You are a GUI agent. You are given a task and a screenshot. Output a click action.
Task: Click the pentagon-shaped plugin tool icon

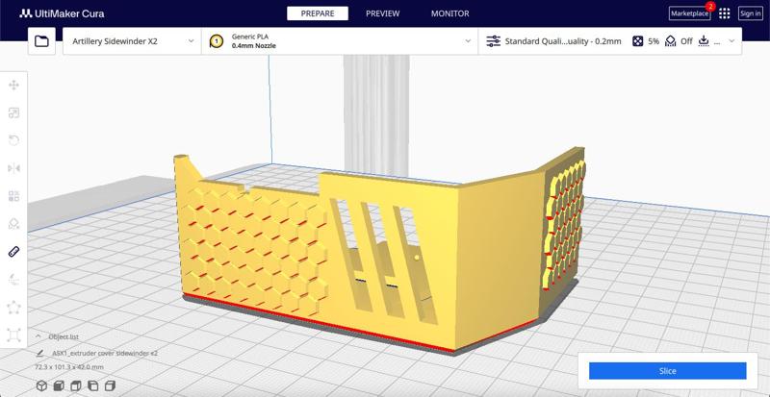(x=13, y=308)
